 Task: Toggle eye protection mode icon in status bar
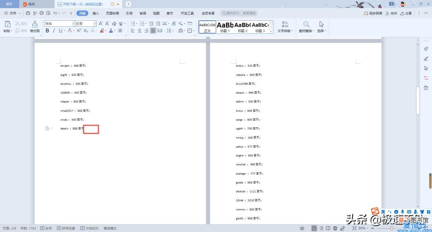302,228
